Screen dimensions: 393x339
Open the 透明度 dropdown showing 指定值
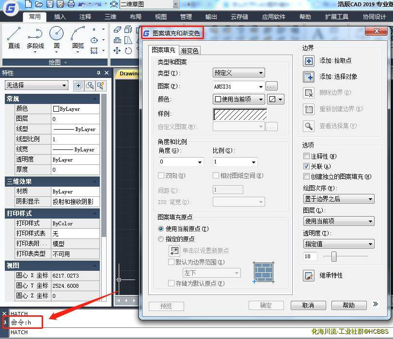coord(339,244)
